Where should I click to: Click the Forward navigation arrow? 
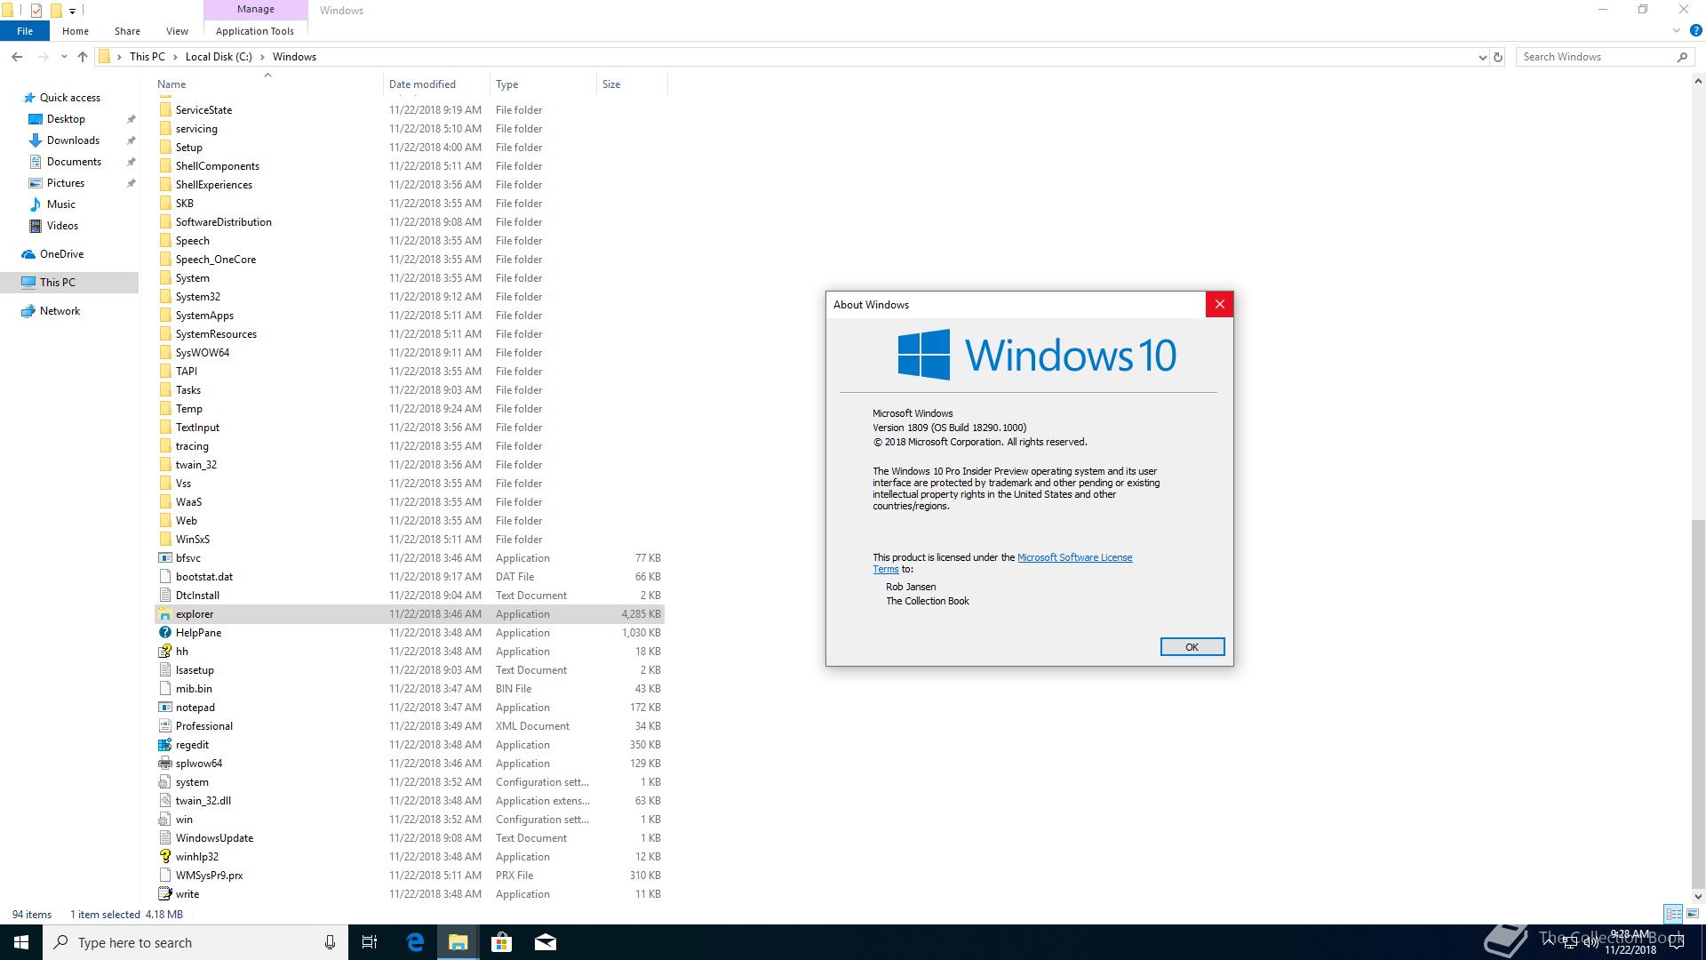pos(44,57)
